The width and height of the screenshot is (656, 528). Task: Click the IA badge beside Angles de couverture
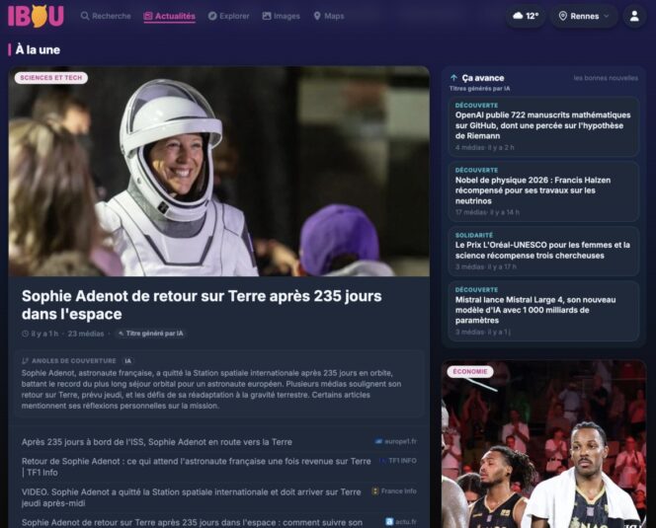[x=128, y=361]
